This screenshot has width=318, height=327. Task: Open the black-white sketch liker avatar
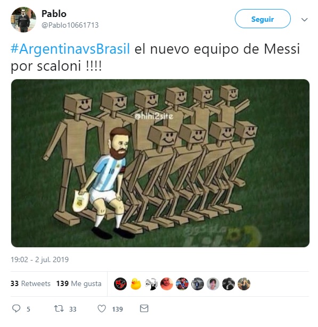[151, 284]
